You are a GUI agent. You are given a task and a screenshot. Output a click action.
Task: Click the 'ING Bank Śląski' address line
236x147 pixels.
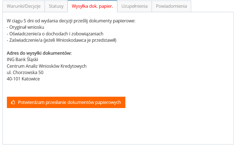coord(22,59)
